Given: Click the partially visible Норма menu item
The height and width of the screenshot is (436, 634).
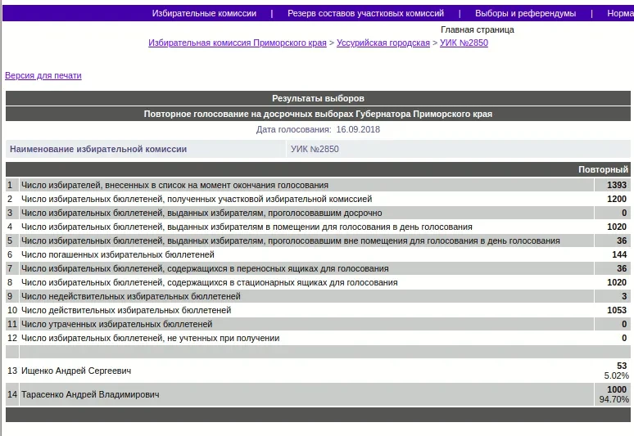Looking at the screenshot, I should click(x=620, y=13).
